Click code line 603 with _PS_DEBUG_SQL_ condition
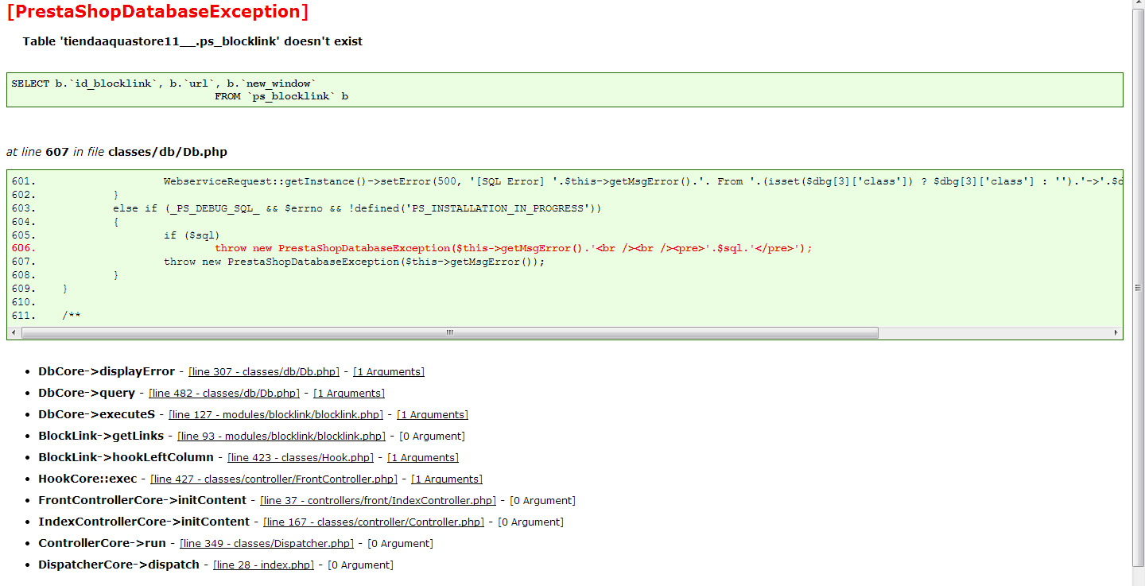The image size is (1145, 586). click(x=306, y=208)
